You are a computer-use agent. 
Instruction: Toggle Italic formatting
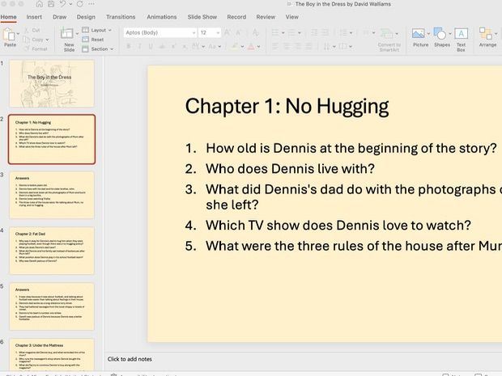[139, 47]
